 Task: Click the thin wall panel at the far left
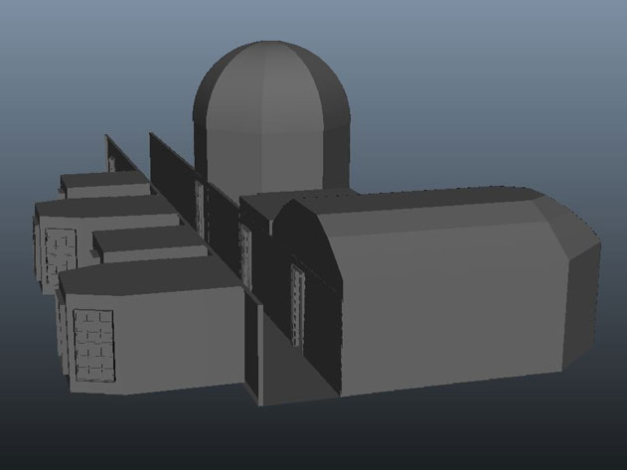click(112, 153)
